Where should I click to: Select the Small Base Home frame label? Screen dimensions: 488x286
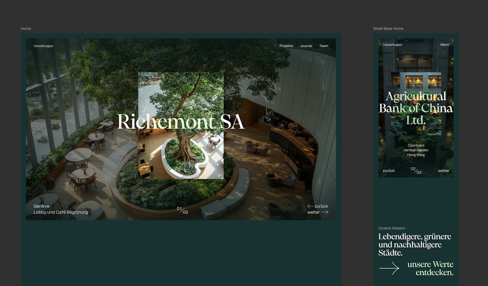click(388, 29)
